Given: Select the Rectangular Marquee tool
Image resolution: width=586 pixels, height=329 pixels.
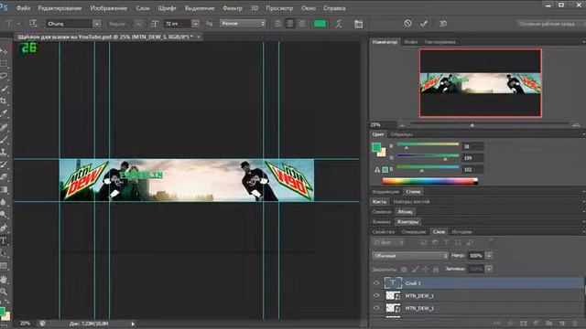Looking at the screenshot, I should click(4, 63).
